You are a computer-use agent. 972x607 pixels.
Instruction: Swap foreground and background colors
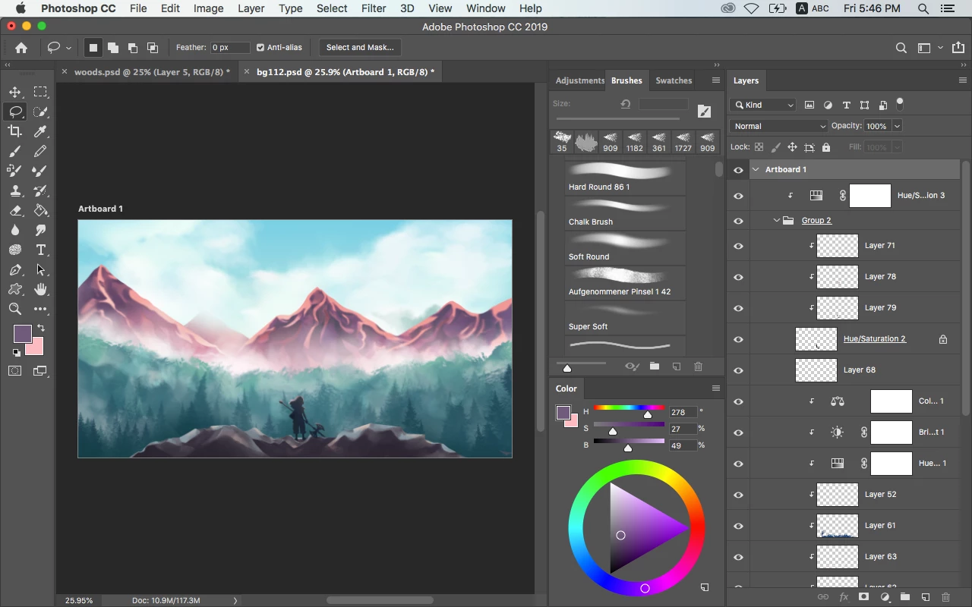pos(41,328)
